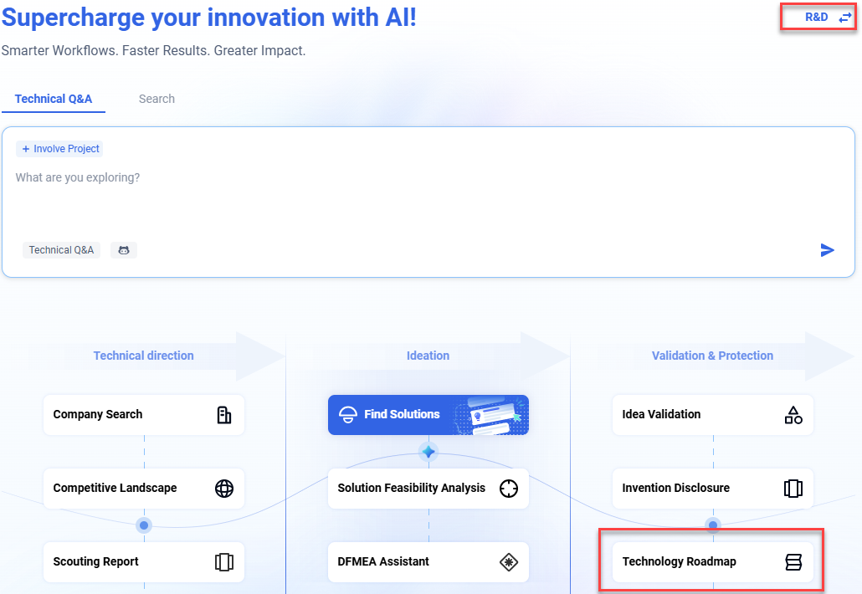Switch to the Search tab

point(156,99)
